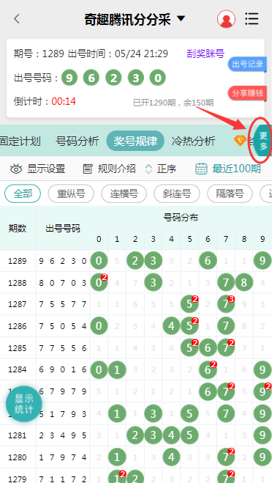Switch to 冷热分析 tab
This screenshot has height=483, width=272.
[193, 141]
